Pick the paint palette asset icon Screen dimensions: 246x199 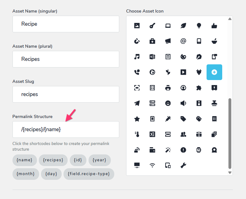point(183,56)
